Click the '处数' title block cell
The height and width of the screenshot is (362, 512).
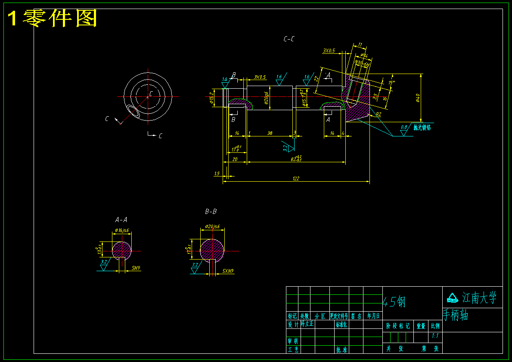coord(304,316)
